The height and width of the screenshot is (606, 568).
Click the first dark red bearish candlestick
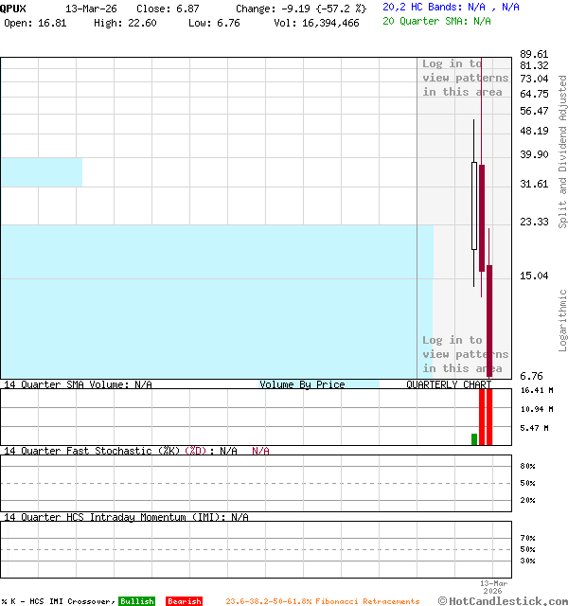click(482, 218)
